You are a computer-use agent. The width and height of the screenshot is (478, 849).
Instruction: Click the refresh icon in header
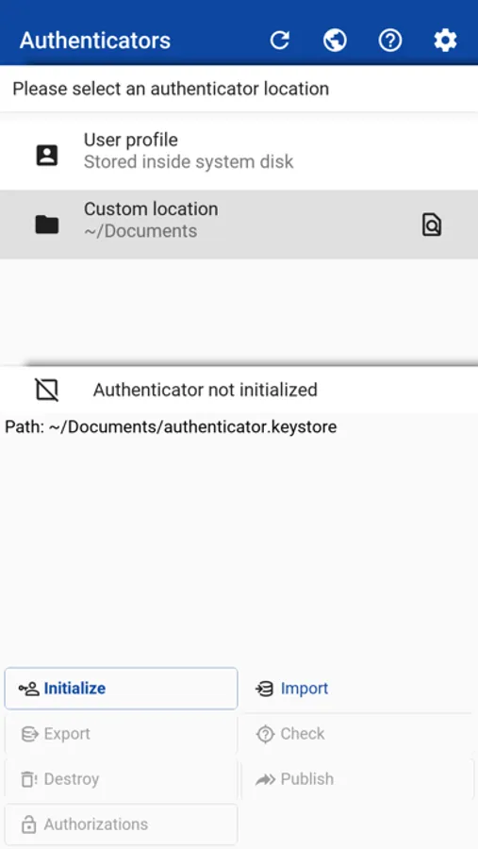pos(280,40)
